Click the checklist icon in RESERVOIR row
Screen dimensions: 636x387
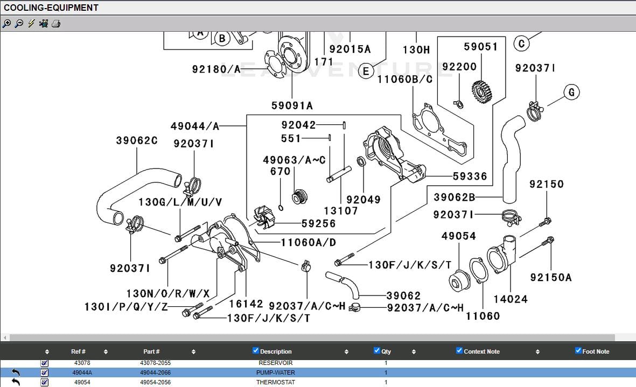45,363
